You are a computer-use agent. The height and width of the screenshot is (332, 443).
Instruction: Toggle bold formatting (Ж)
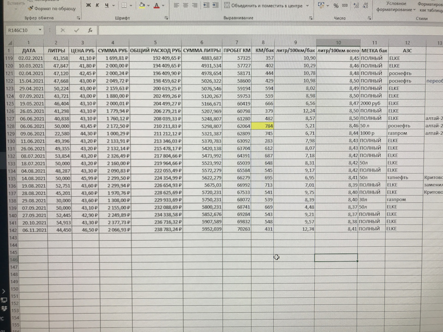[x=89, y=6]
